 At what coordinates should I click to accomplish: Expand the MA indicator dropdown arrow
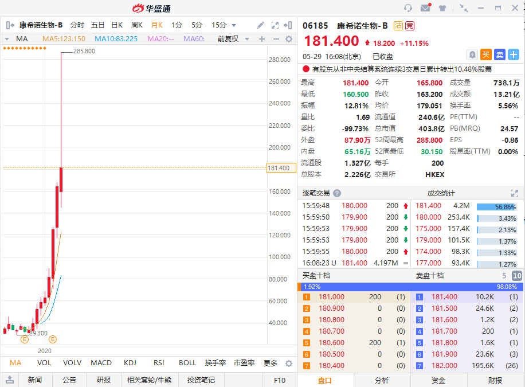(x=7, y=39)
